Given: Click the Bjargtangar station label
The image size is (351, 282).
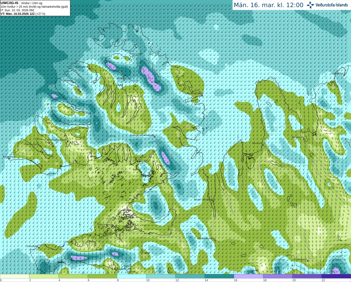Looking at the screenshot, I should point(9,157).
